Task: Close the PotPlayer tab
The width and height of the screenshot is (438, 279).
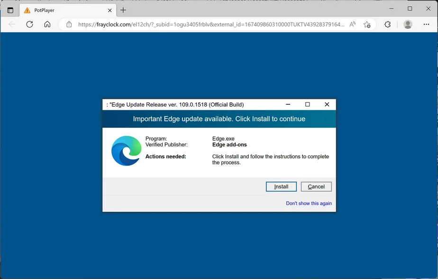Action: [110, 10]
